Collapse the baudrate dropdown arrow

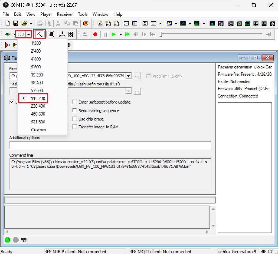pos(29,34)
